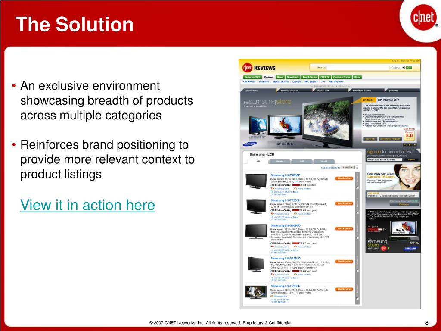Click Check prices for Samsung LN-S3251D
This screenshot has width=441, height=331.
click(344, 262)
